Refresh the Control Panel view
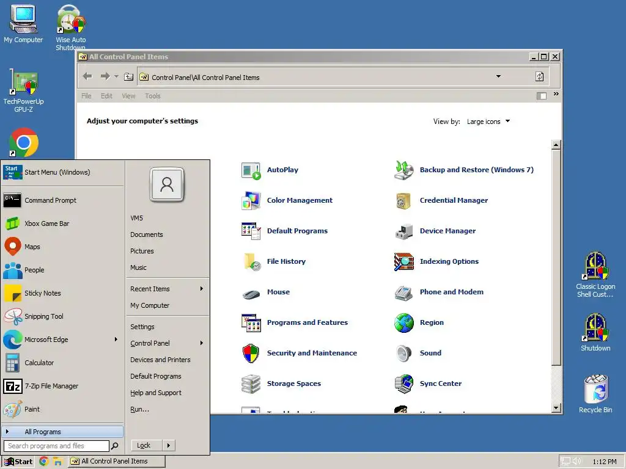Screen dimensions: 626x469 (x=539, y=76)
